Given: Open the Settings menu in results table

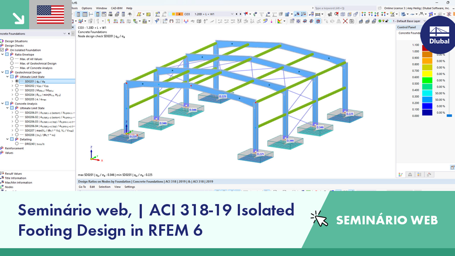Looking at the screenshot, I should click(x=130, y=187).
